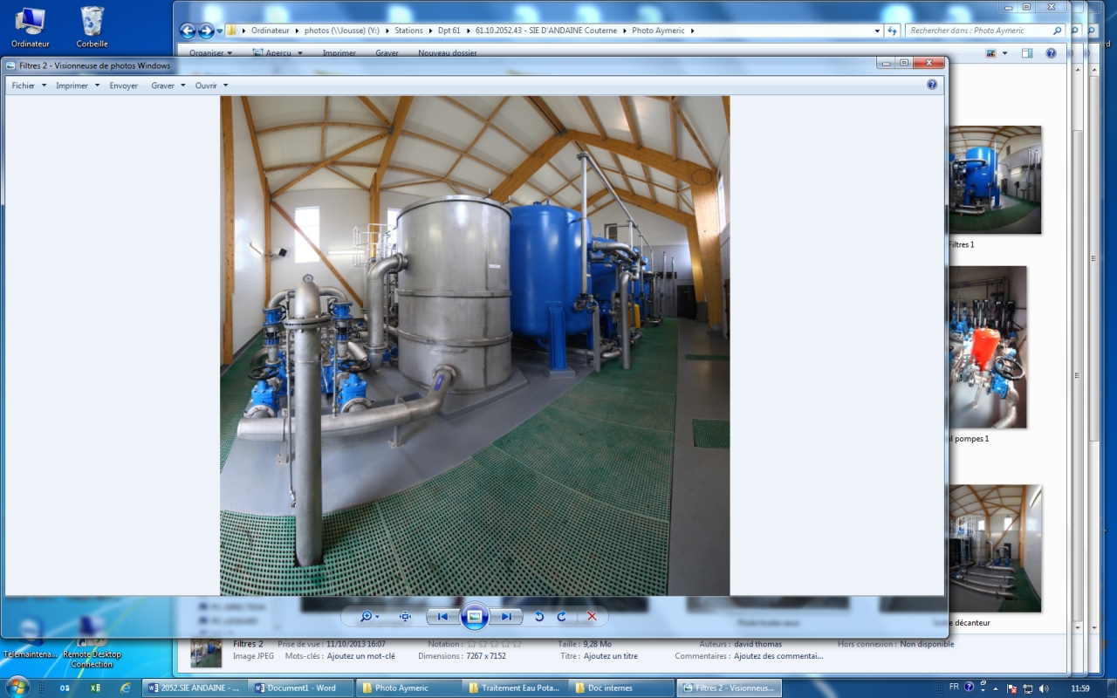This screenshot has width=1117, height=698.
Task: Fit photo to window (actual size icon)
Action: pyautogui.click(x=405, y=617)
